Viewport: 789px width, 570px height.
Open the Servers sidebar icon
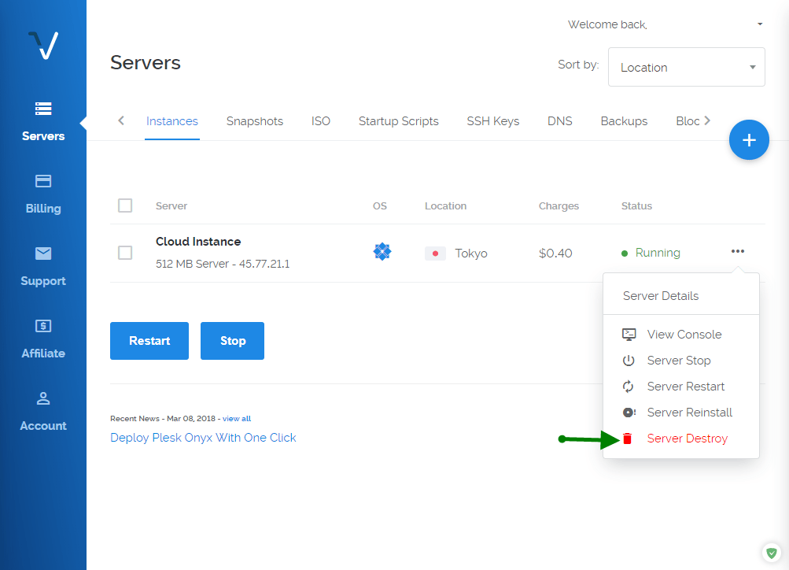point(43,109)
